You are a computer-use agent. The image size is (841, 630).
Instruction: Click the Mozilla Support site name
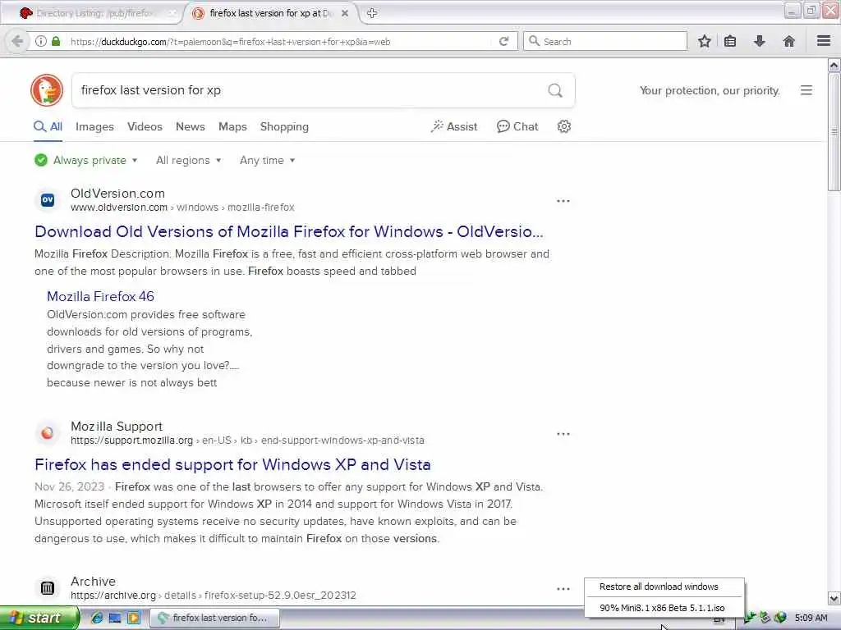pyautogui.click(x=117, y=427)
